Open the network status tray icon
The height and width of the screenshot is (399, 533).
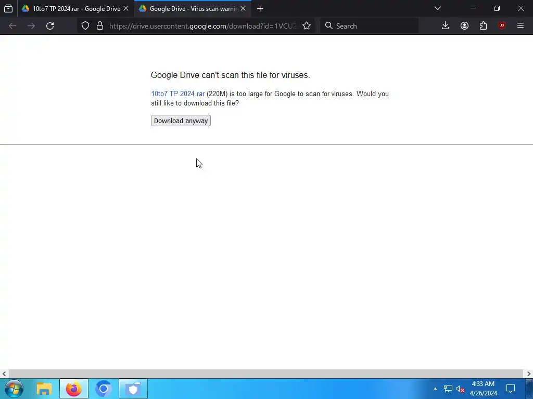pyautogui.click(x=448, y=389)
